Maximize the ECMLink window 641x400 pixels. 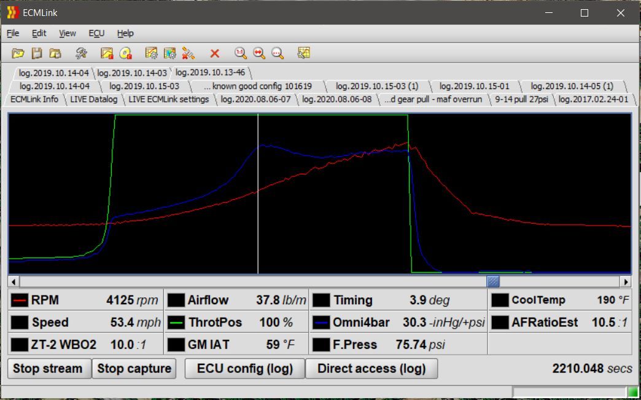pyautogui.click(x=585, y=13)
